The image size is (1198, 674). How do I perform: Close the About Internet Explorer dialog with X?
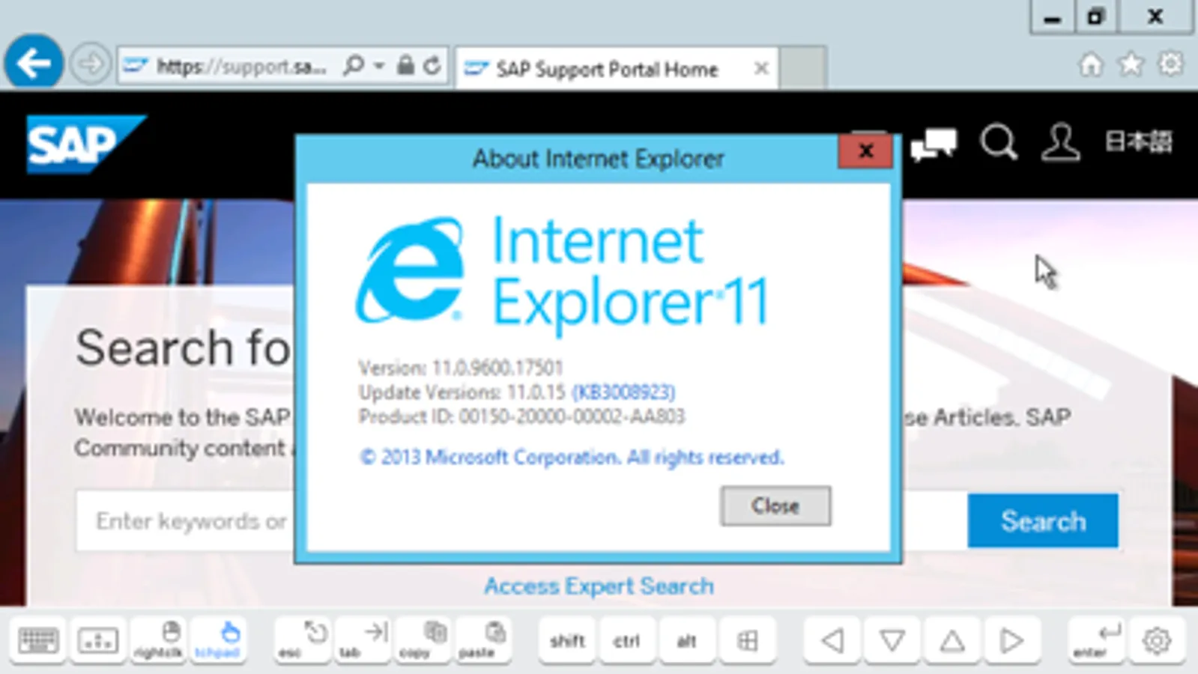pyautogui.click(x=865, y=151)
